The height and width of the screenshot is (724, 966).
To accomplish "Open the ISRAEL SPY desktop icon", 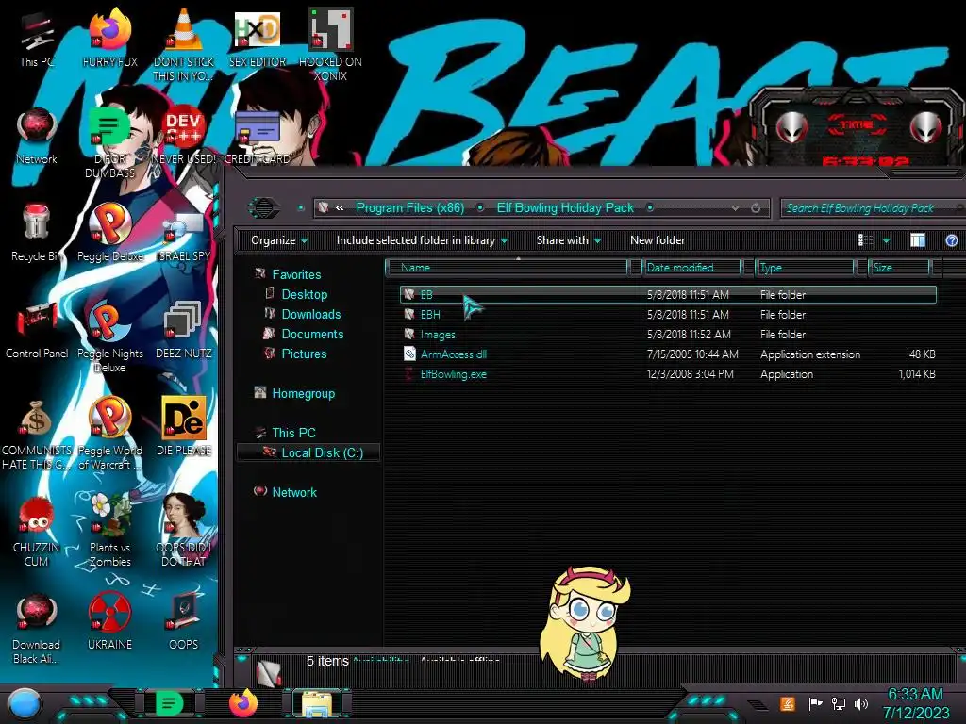I will [184, 237].
